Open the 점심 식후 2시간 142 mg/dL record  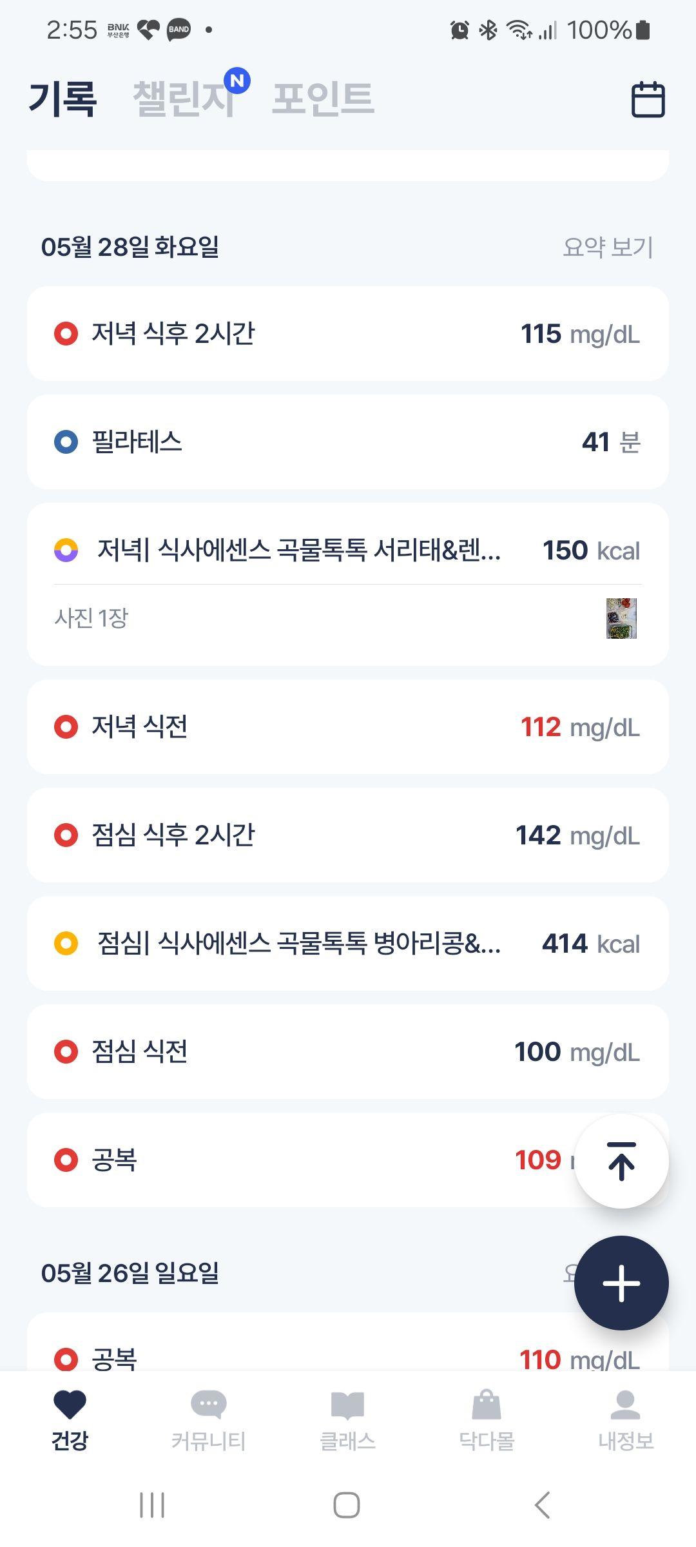[348, 835]
